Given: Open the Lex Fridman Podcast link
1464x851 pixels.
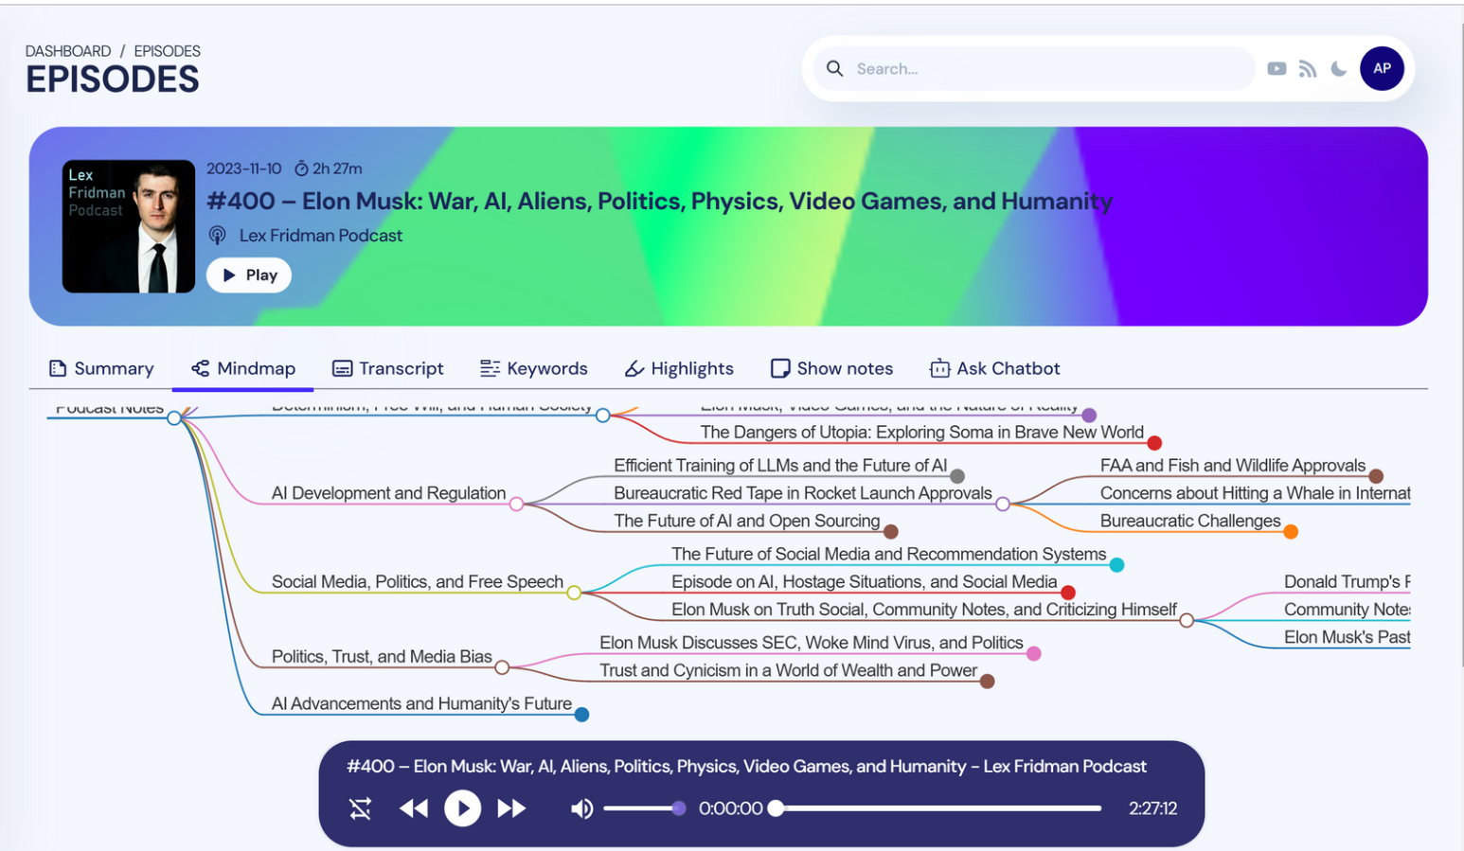Looking at the screenshot, I should tap(320, 236).
